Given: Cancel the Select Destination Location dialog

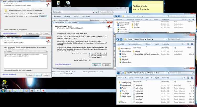Looking at the screenshot, I should point(46,34).
